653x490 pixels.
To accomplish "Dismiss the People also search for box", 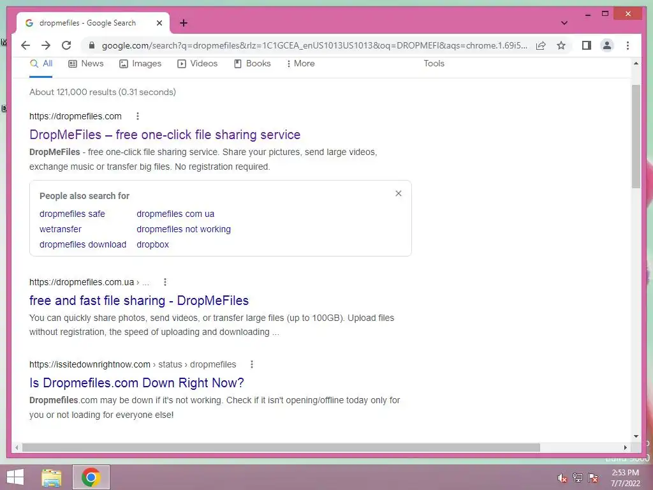I will (399, 193).
